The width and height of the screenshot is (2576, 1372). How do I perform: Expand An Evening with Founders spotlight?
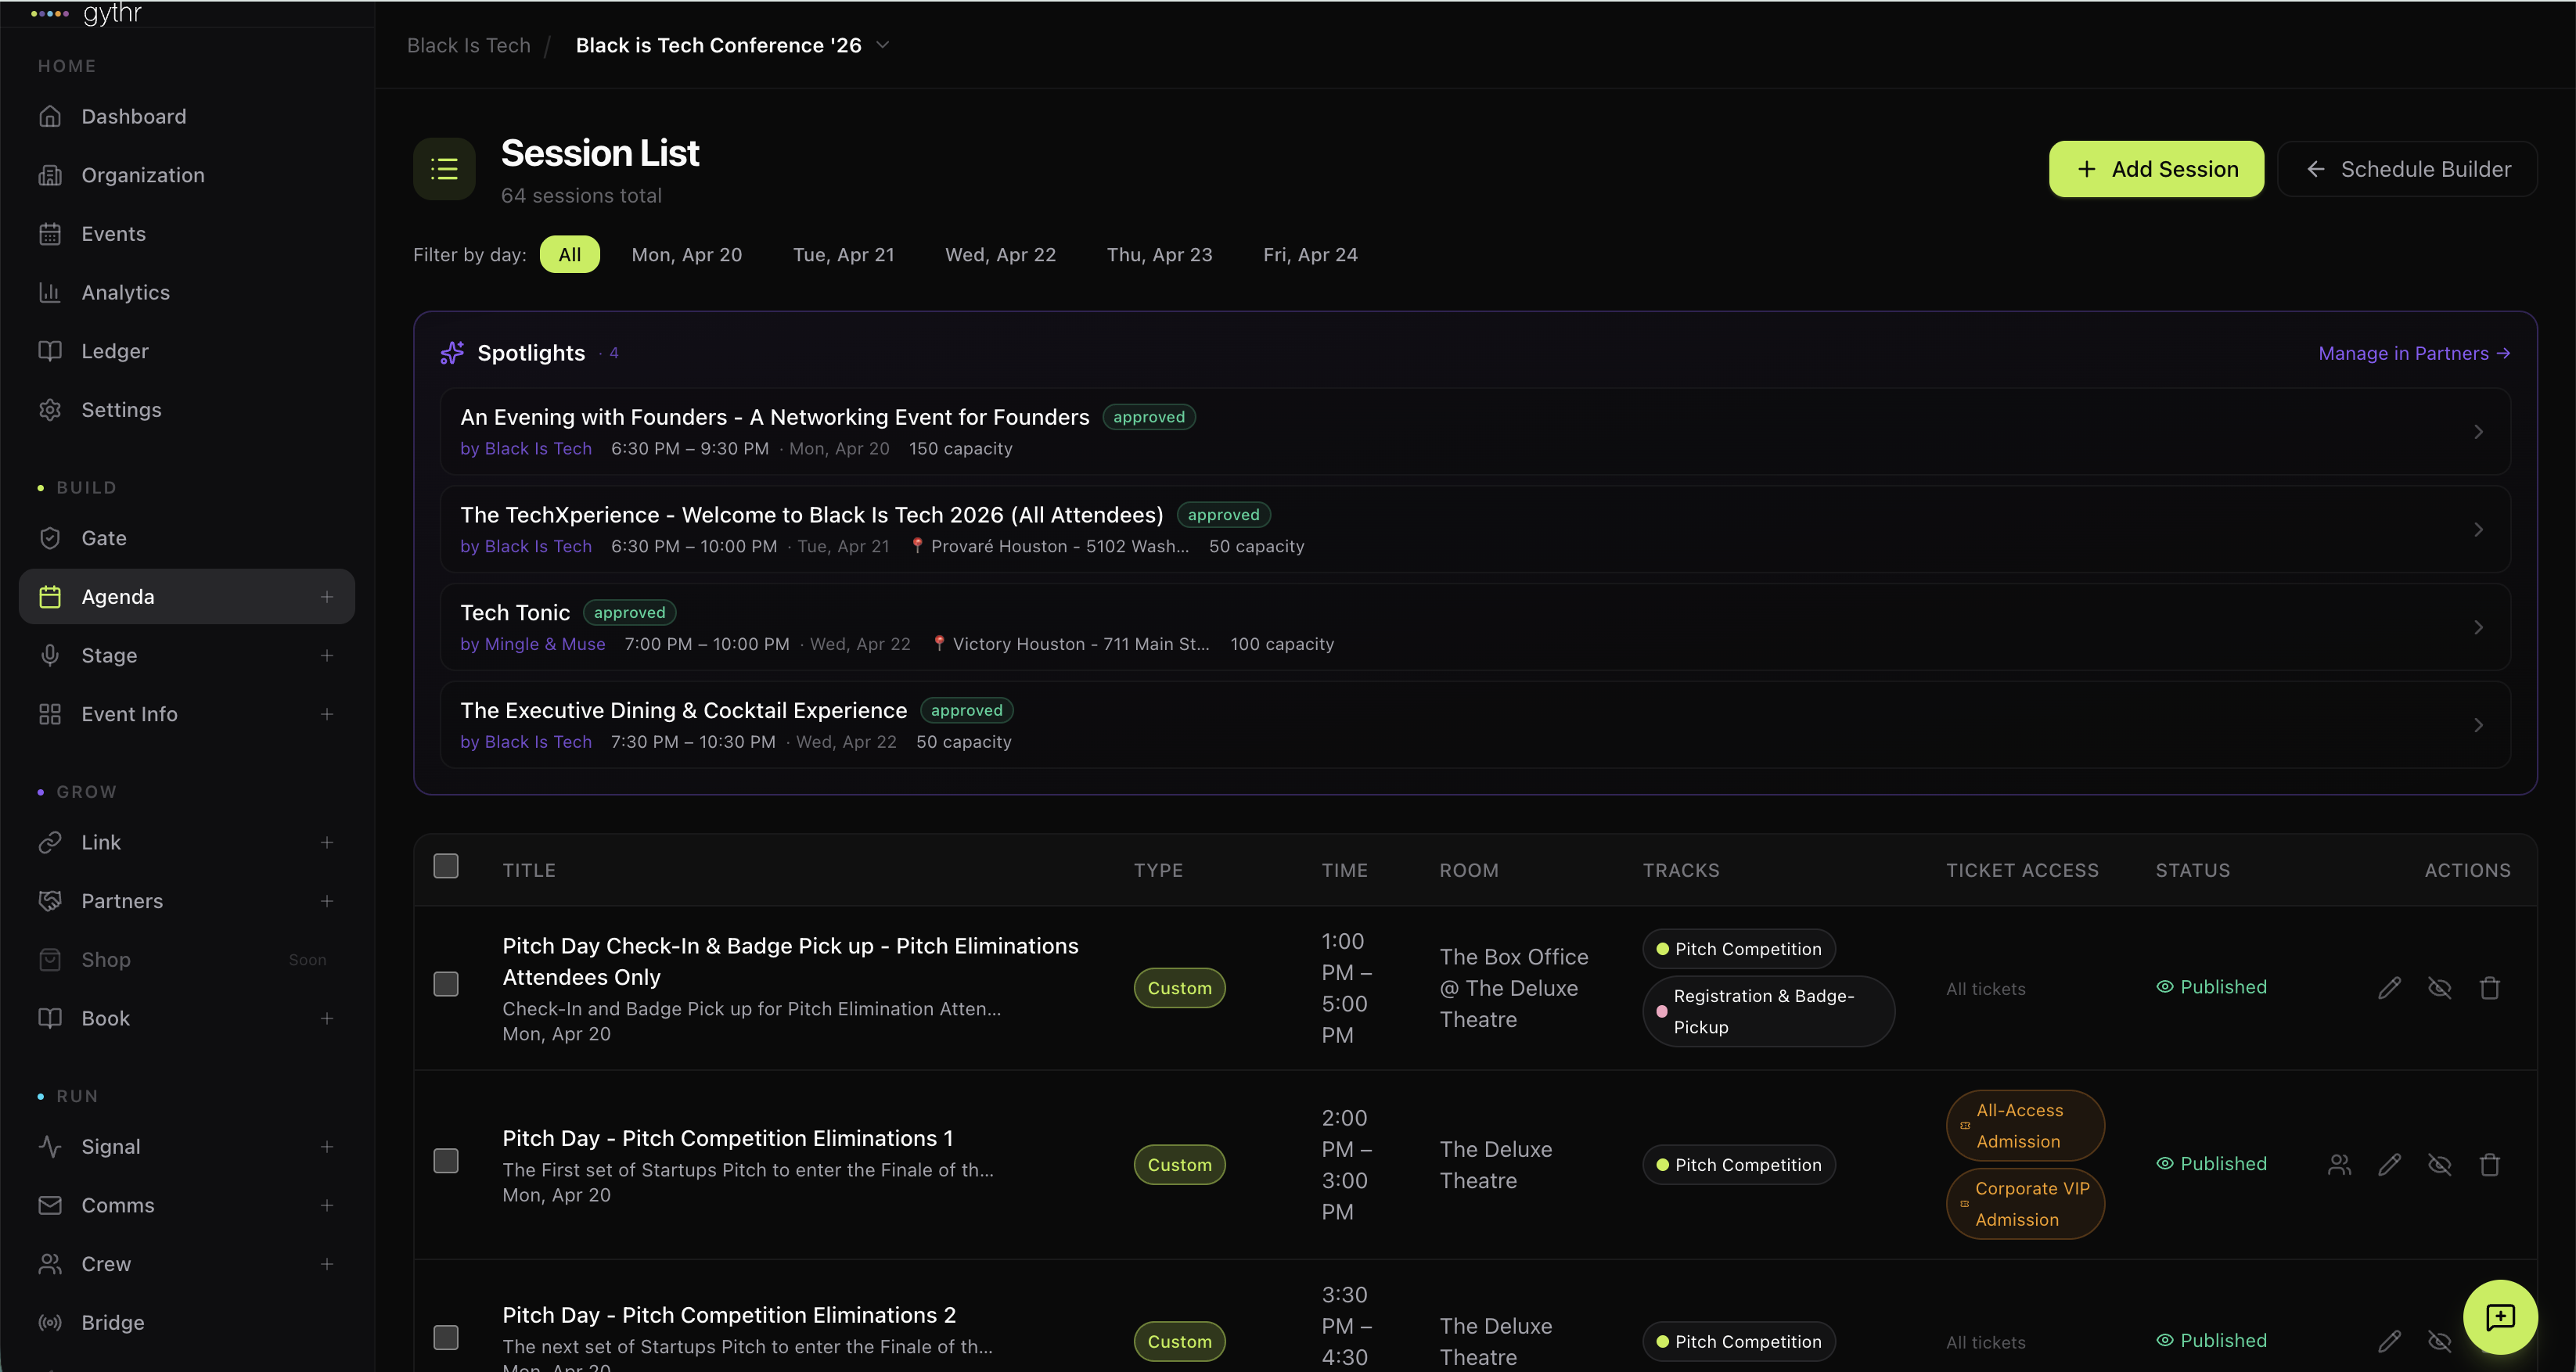[2478, 431]
